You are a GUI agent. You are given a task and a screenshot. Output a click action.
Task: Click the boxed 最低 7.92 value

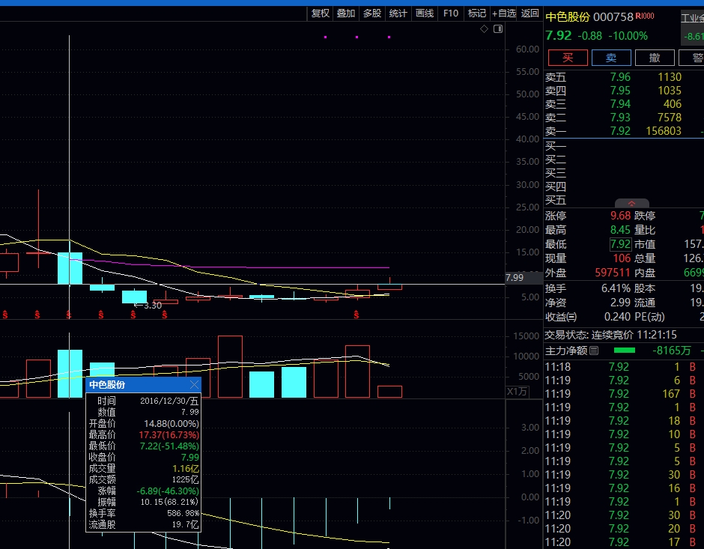(x=620, y=244)
